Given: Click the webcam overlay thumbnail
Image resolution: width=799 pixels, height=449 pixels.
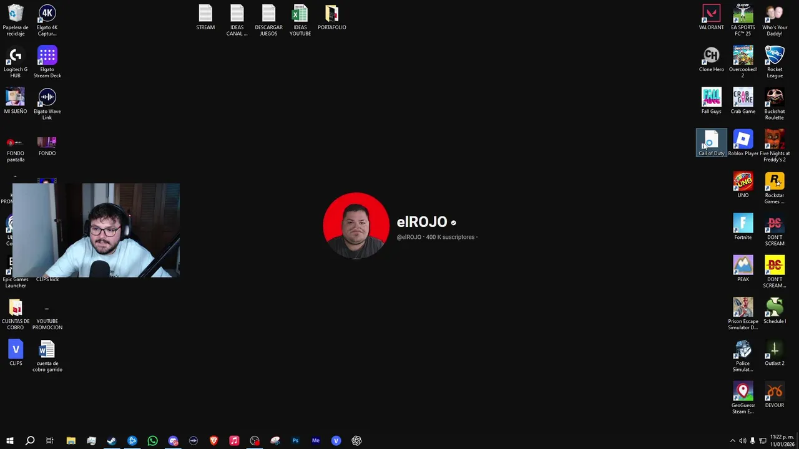Looking at the screenshot, I should [x=96, y=230].
